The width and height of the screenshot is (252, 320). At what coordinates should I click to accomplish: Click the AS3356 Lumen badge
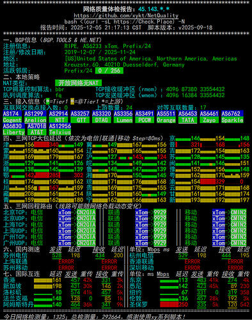123,117
